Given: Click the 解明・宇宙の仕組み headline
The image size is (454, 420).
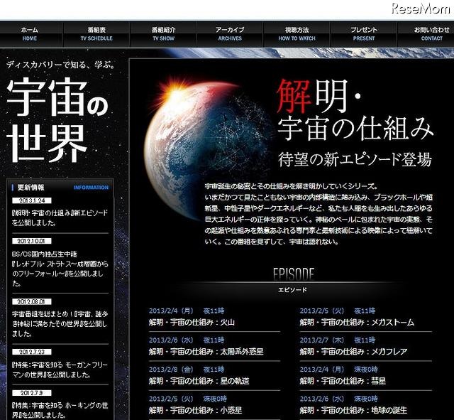Looking at the screenshot, I should pyautogui.click(x=355, y=111).
